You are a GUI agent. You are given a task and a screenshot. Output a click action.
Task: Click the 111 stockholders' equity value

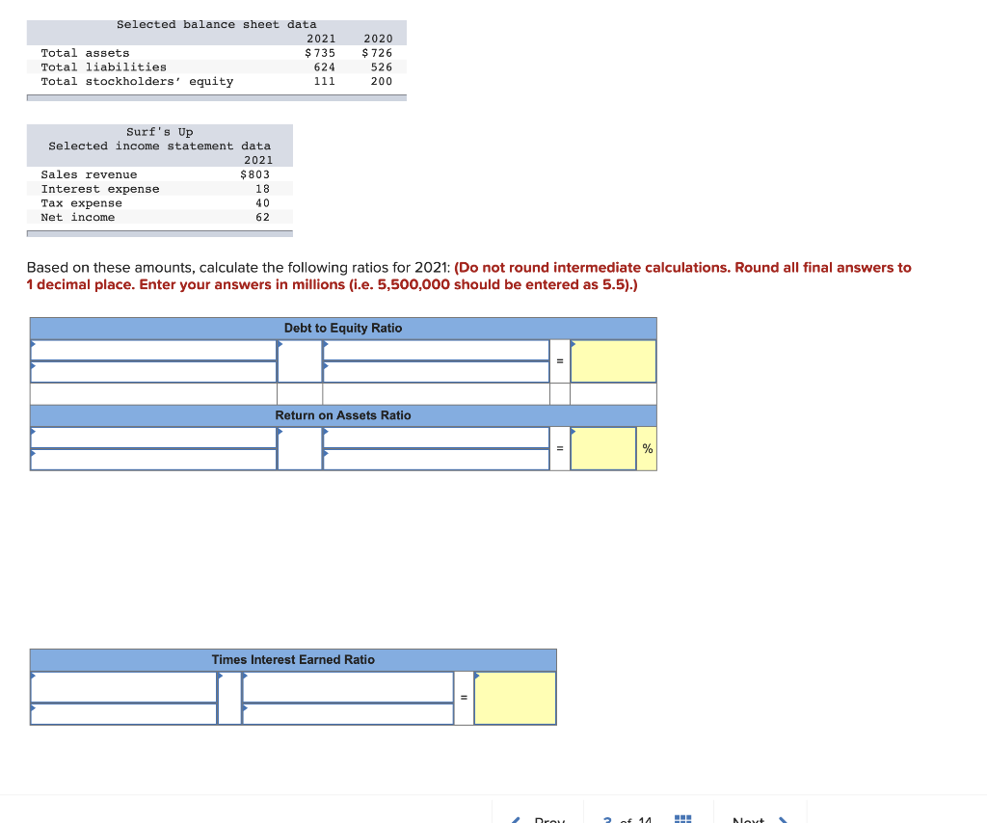pyautogui.click(x=325, y=81)
